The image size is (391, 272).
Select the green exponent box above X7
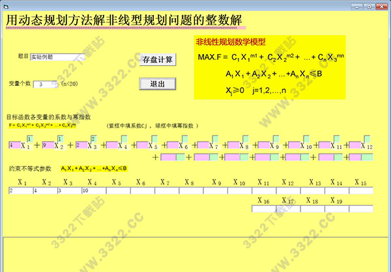pos(215,139)
